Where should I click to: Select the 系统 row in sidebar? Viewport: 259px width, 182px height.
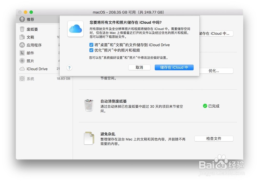(44, 78)
